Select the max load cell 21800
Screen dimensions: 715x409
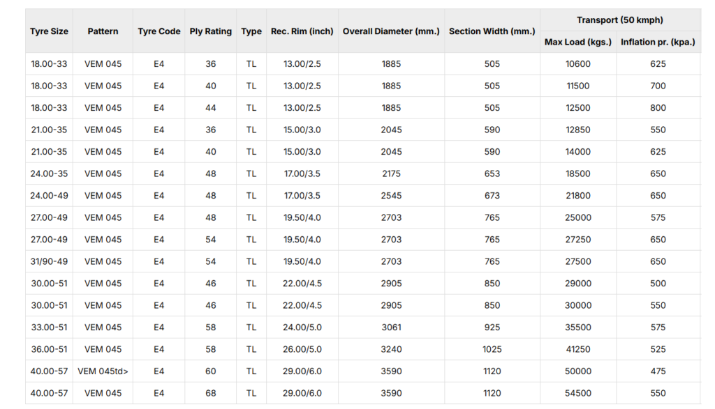tap(578, 196)
